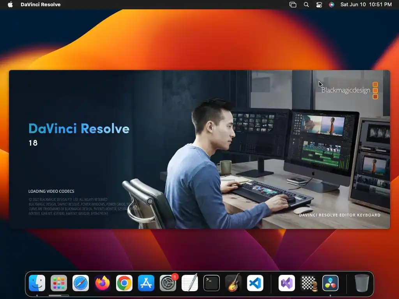Launch GarageBand from the dock
The height and width of the screenshot is (299, 399).
click(233, 283)
